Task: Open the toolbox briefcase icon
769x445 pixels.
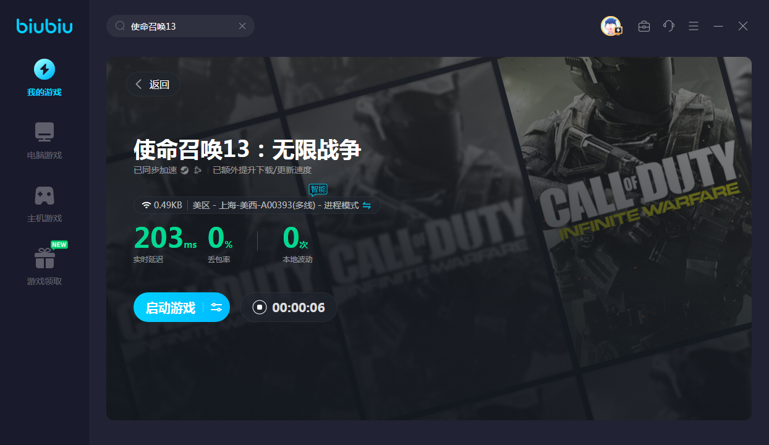Action: click(x=644, y=26)
